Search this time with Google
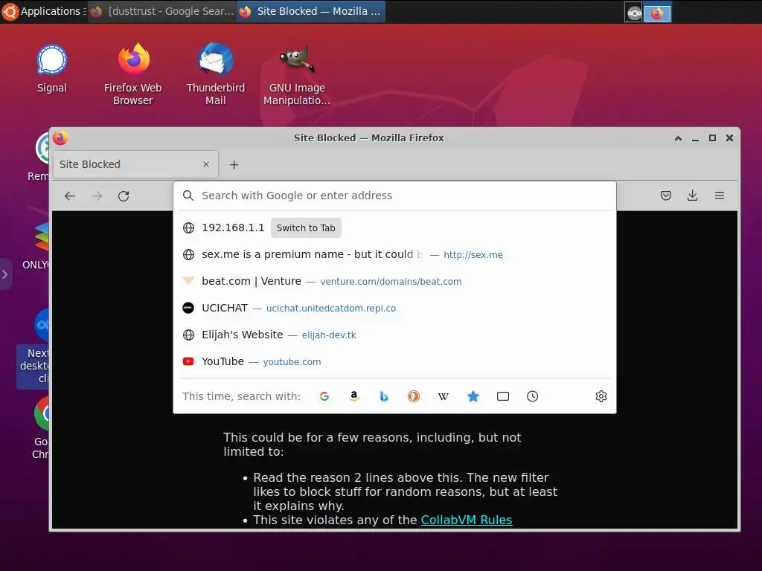The width and height of the screenshot is (762, 571). [324, 396]
